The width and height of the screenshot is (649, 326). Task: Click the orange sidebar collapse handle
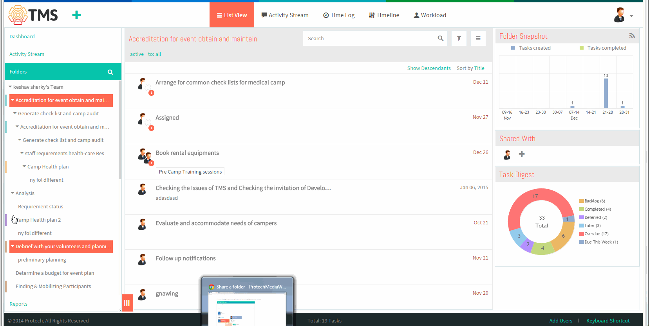click(x=127, y=303)
